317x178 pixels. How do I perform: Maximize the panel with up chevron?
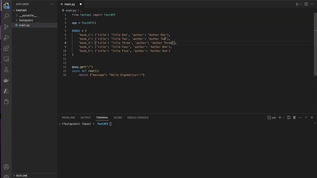(x=306, y=118)
